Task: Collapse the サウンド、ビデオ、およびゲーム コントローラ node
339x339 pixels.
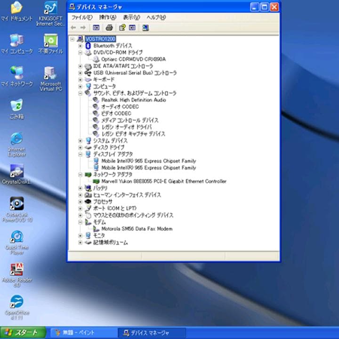Action: (x=80, y=93)
